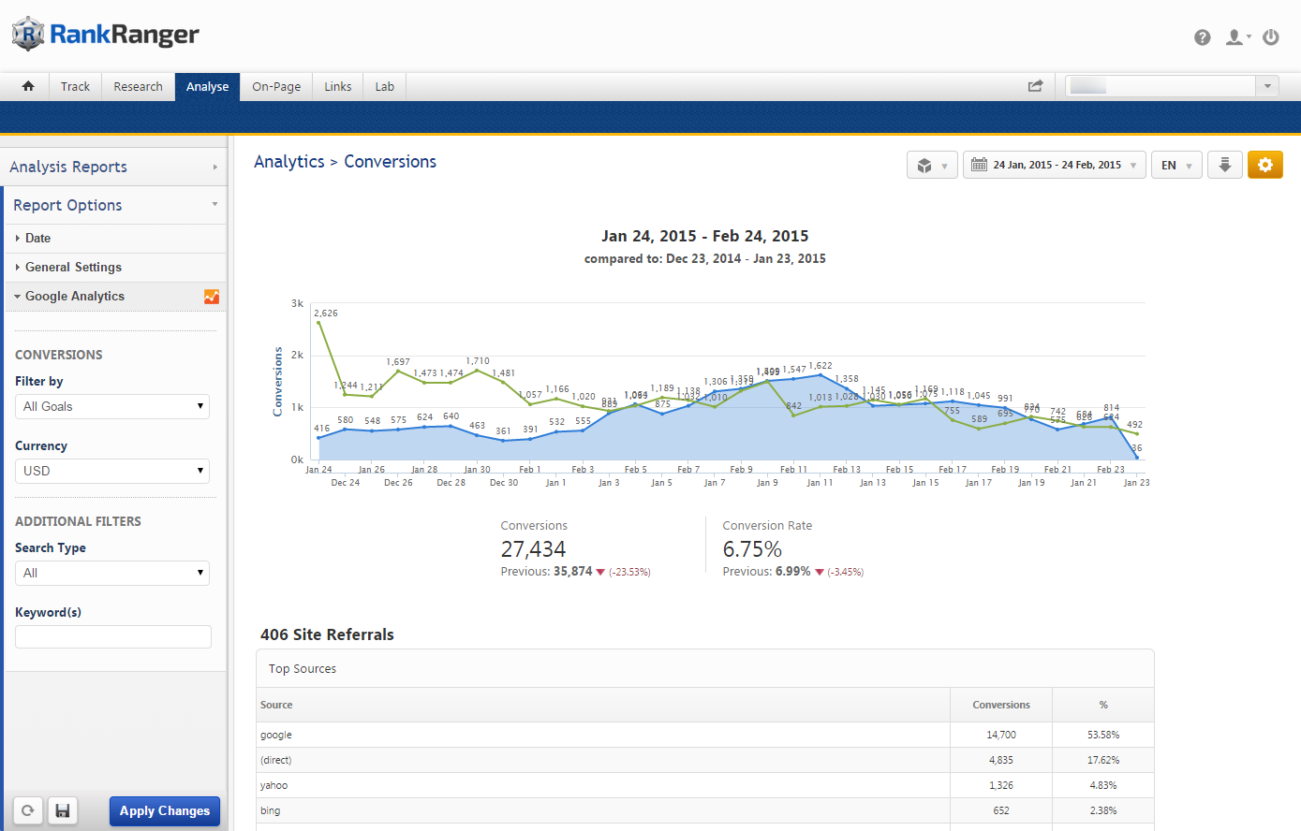This screenshot has width=1301, height=831.
Task: Open the date range picker dropdown
Action: click(x=1054, y=165)
